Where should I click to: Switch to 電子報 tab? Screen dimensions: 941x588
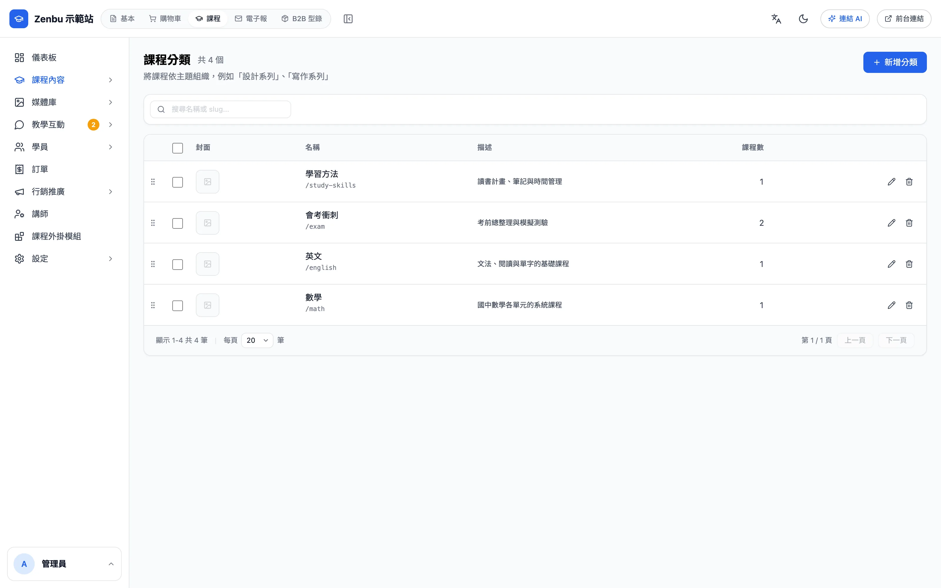(x=251, y=19)
